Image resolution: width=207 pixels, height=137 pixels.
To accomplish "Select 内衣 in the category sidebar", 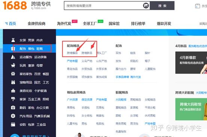I will click(x=40, y=40).
